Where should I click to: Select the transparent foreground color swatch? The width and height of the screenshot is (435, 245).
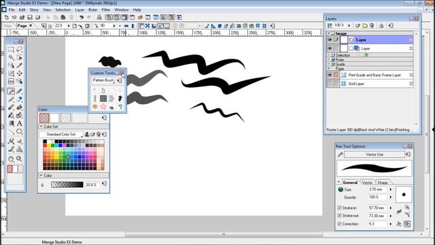(x=44, y=118)
